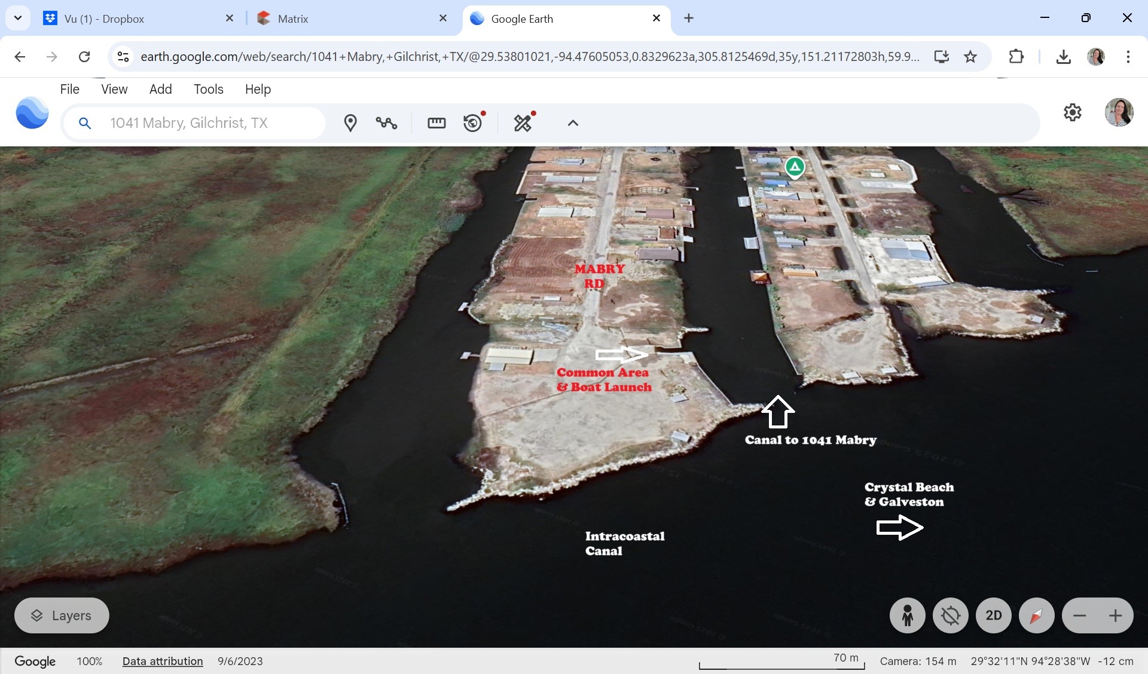Click the green campground map marker
This screenshot has height=674, width=1148.
(795, 167)
